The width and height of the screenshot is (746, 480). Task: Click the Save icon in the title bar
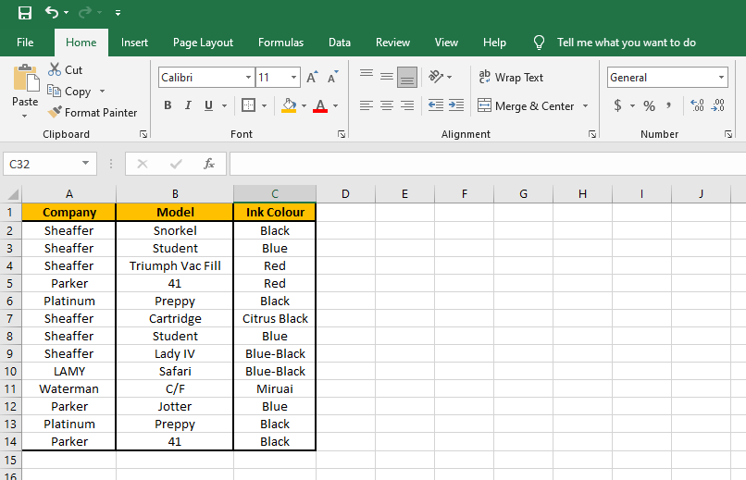point(25,13)
